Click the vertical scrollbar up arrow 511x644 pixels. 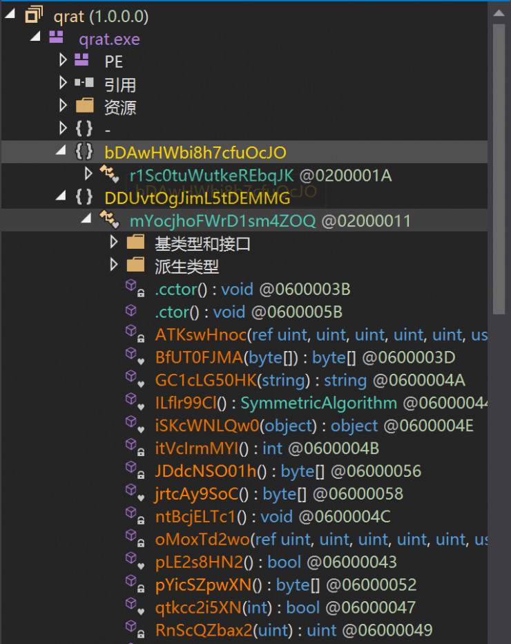pyautogui.click(x=499, y=9)
